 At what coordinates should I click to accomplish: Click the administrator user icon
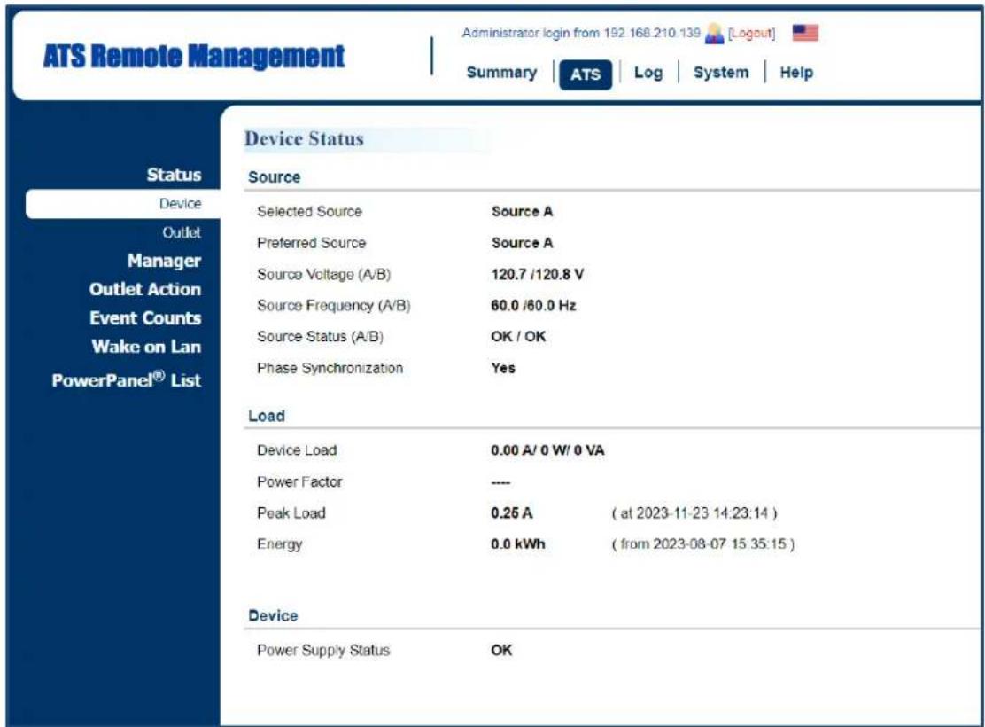tap(714, 34)
